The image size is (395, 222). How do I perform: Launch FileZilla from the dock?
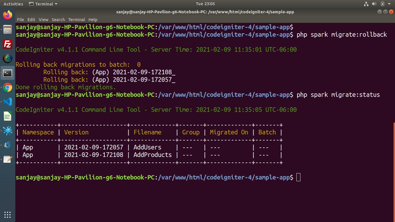click(8, 44)
